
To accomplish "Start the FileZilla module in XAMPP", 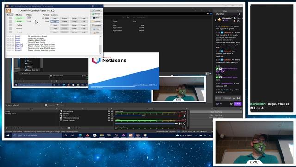I will 55,25.
